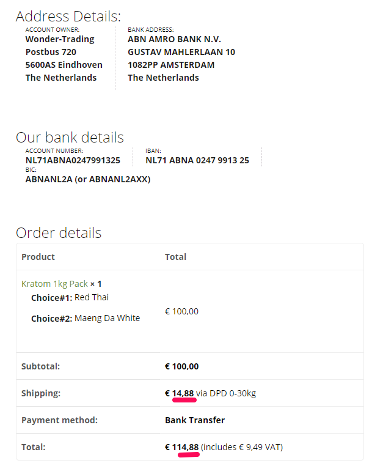Screen dimensions: 372x474
Task: Click the total amount € 114,88
Action: [x=182, y=447]
